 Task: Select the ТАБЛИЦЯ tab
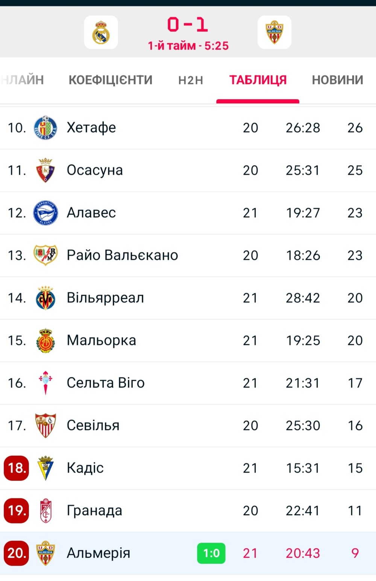tap(258, 80)
